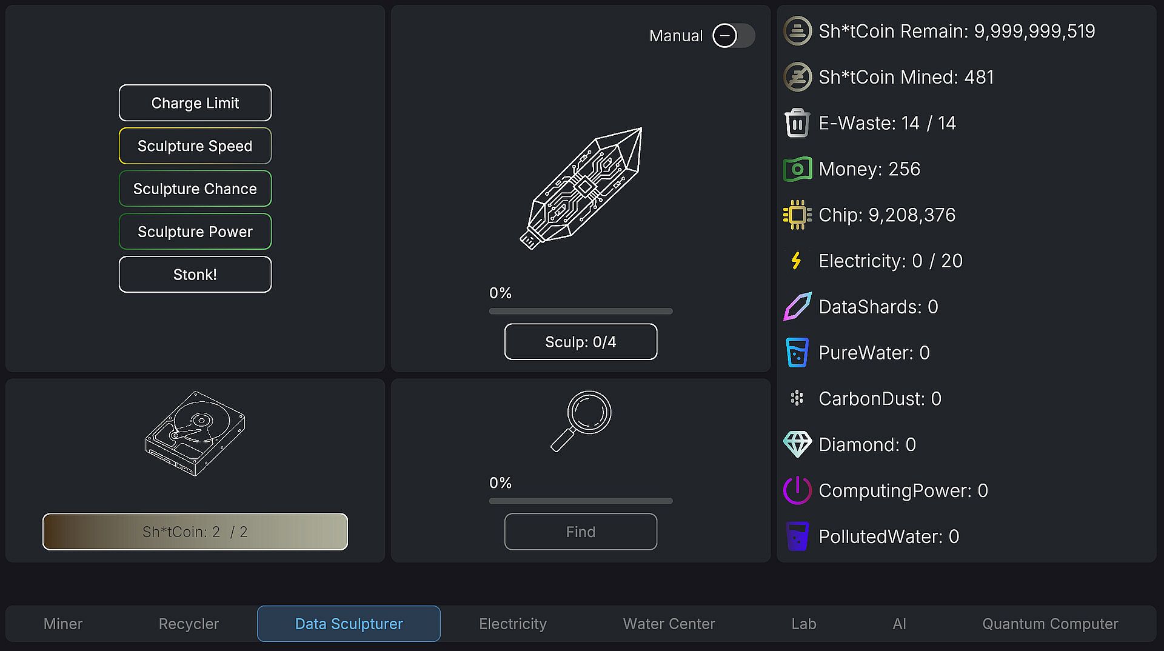The height and width of the screenshot is (651, 1164).
Task: Click the ComputingPower power icon
Action: [x=797, y=490]
